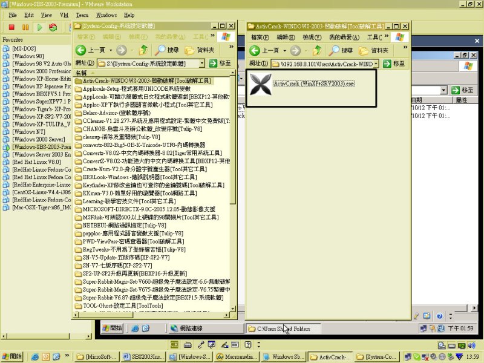
Task: Open the File menu in VMware Workstation
Action: 13,15
